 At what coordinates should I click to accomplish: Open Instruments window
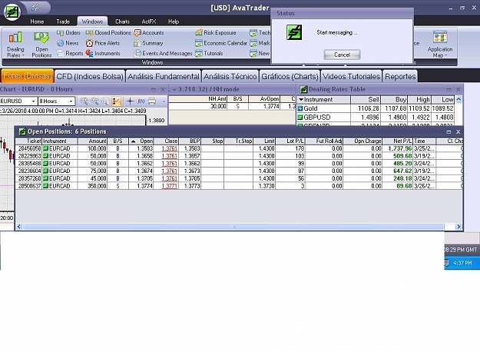(x=103, y=53)
